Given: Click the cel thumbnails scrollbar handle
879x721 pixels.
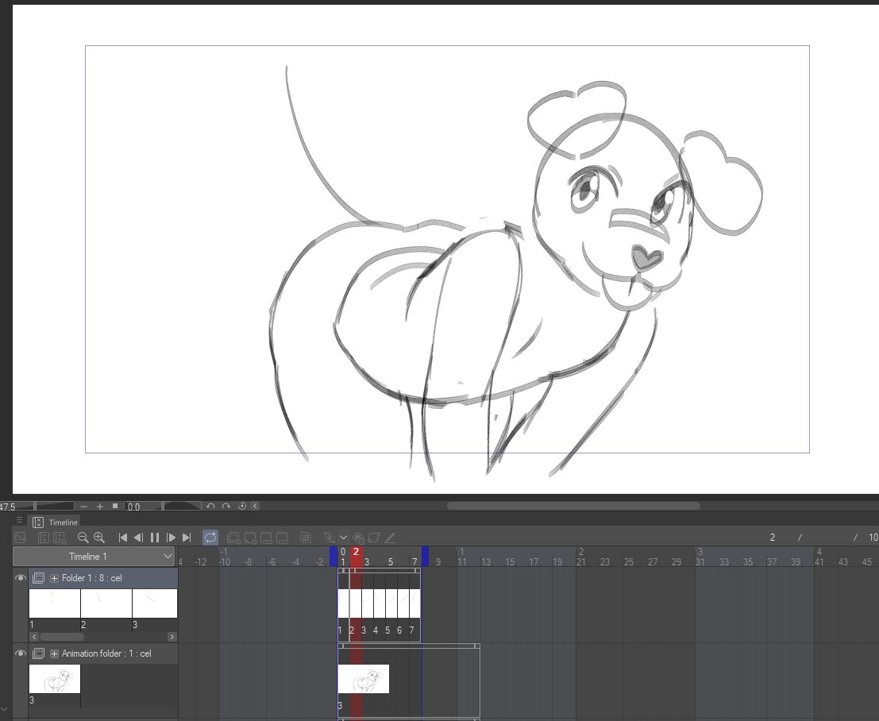Looking at the screenshot, I should (x=62, y=637).
